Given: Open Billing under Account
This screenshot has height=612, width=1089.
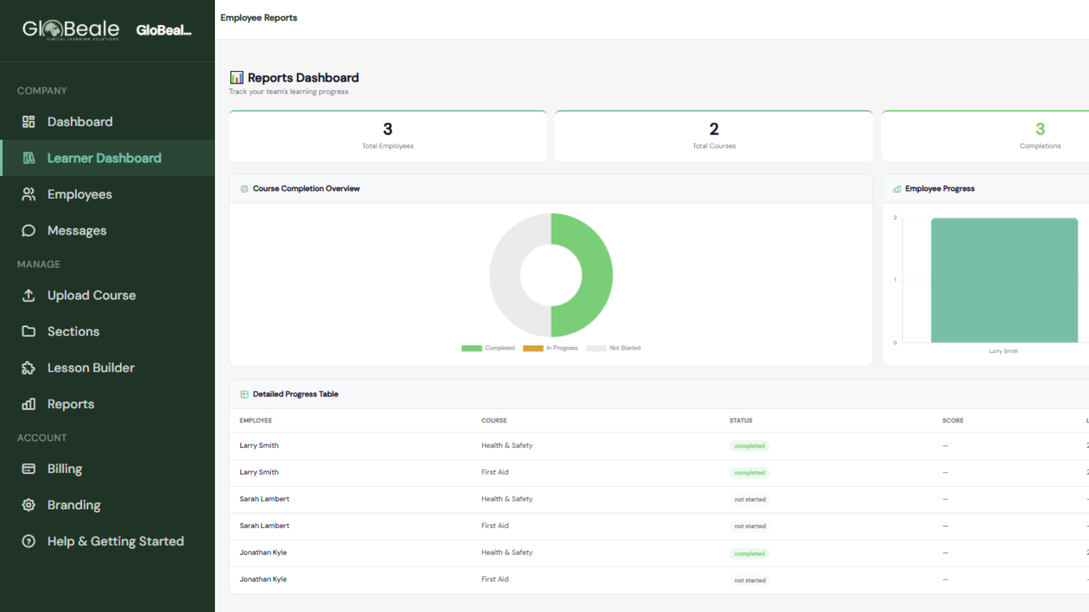Looking at the screenshot, I should (108, 469).
